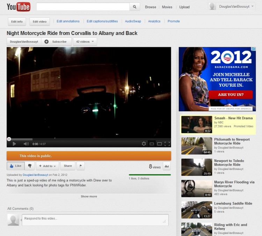Viewport: 262px width, 236px height.
Task: Open Marys River Flooding via Motorcycle title
Action: tap(234, 184)
